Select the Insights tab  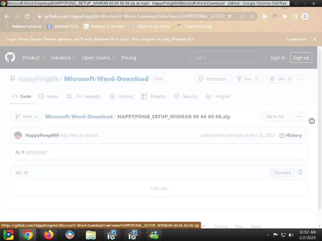pyautogui.click(x=218, y=97)
